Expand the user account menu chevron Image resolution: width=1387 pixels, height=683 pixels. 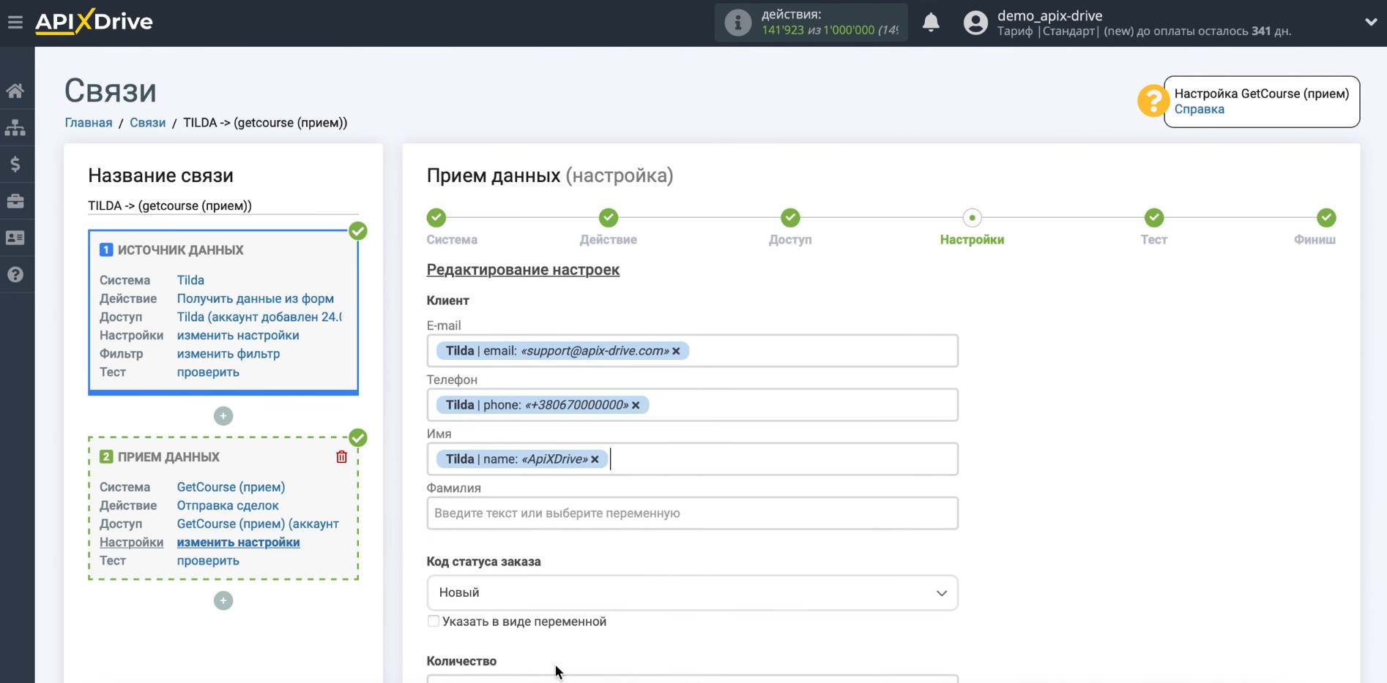(1370, 22)
